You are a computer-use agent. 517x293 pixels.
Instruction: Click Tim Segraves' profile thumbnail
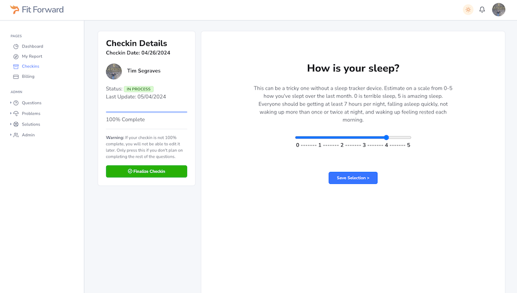pos(114,71)
